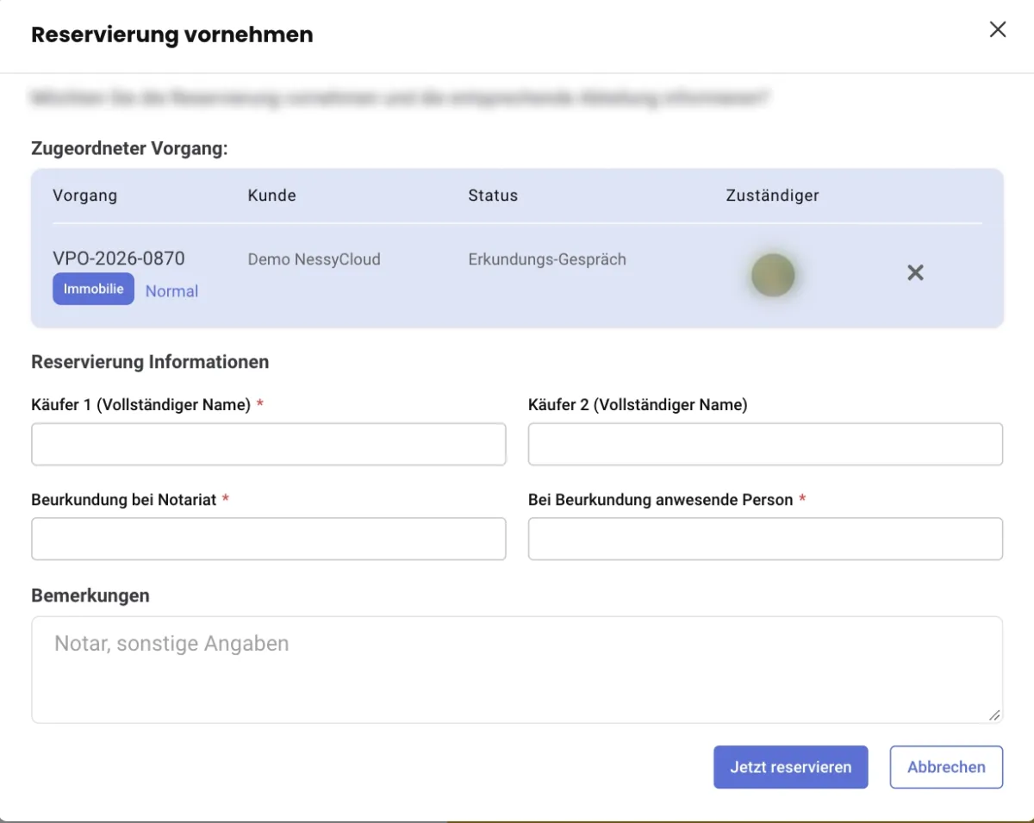Confirm with Jetzt reservieren button
This screenshot has width=1034, height=823.
pos(791,767)
